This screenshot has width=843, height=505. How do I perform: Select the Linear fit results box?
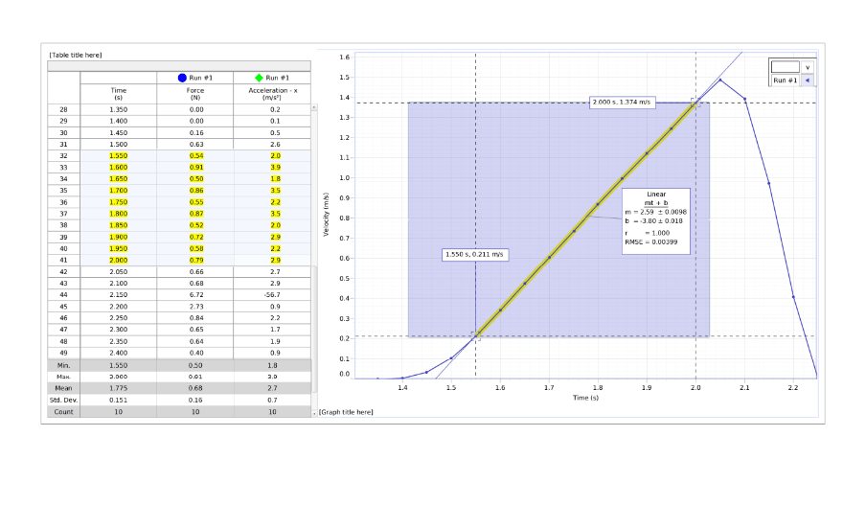(656, 221)
